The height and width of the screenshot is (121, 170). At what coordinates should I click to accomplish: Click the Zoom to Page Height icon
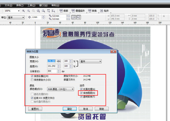[x=53, y=11]
